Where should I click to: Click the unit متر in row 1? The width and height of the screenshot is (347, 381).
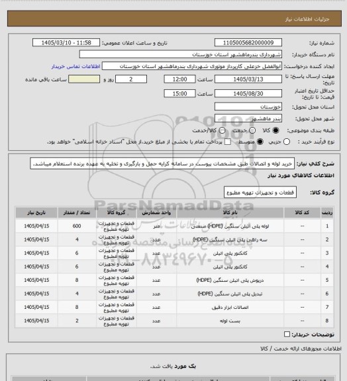(156, 226)
